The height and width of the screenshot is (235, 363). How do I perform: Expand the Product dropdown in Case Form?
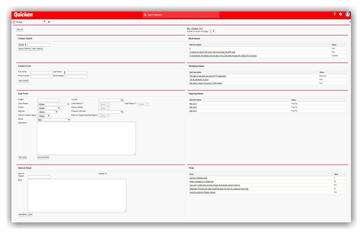point(49,108)
